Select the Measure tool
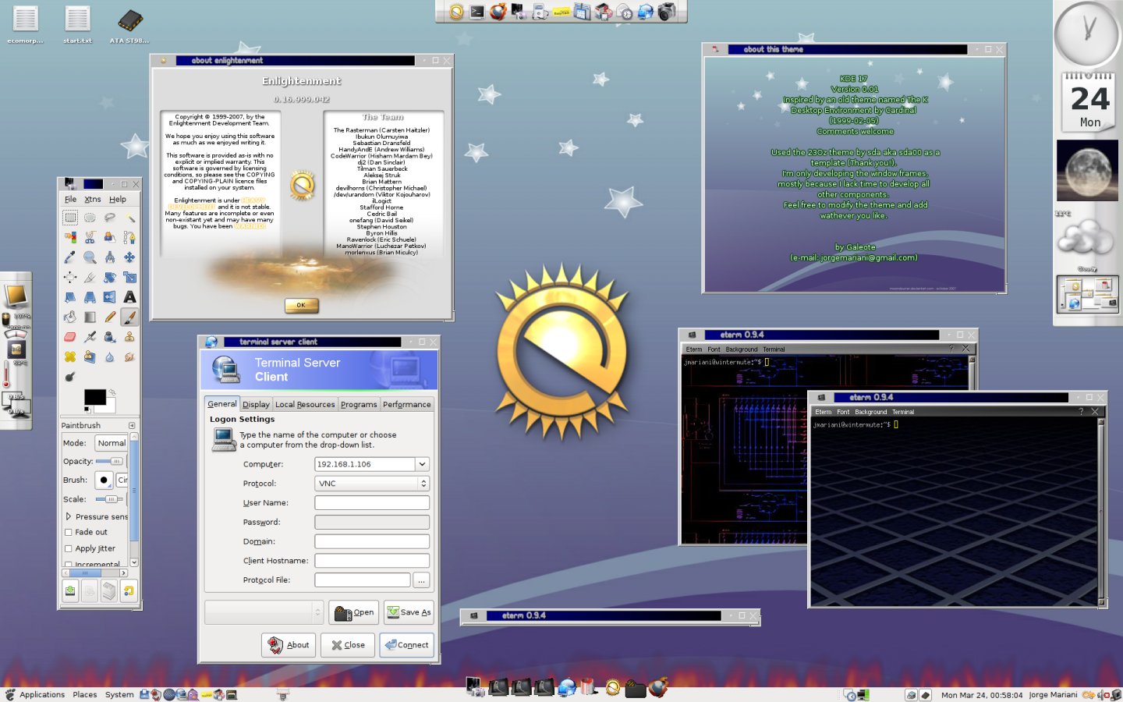 click(109, 257)
